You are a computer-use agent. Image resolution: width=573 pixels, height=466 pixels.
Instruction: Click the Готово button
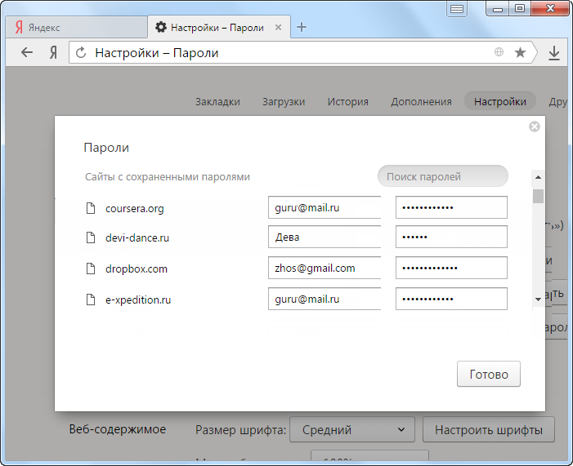click(x=489, y=374)
